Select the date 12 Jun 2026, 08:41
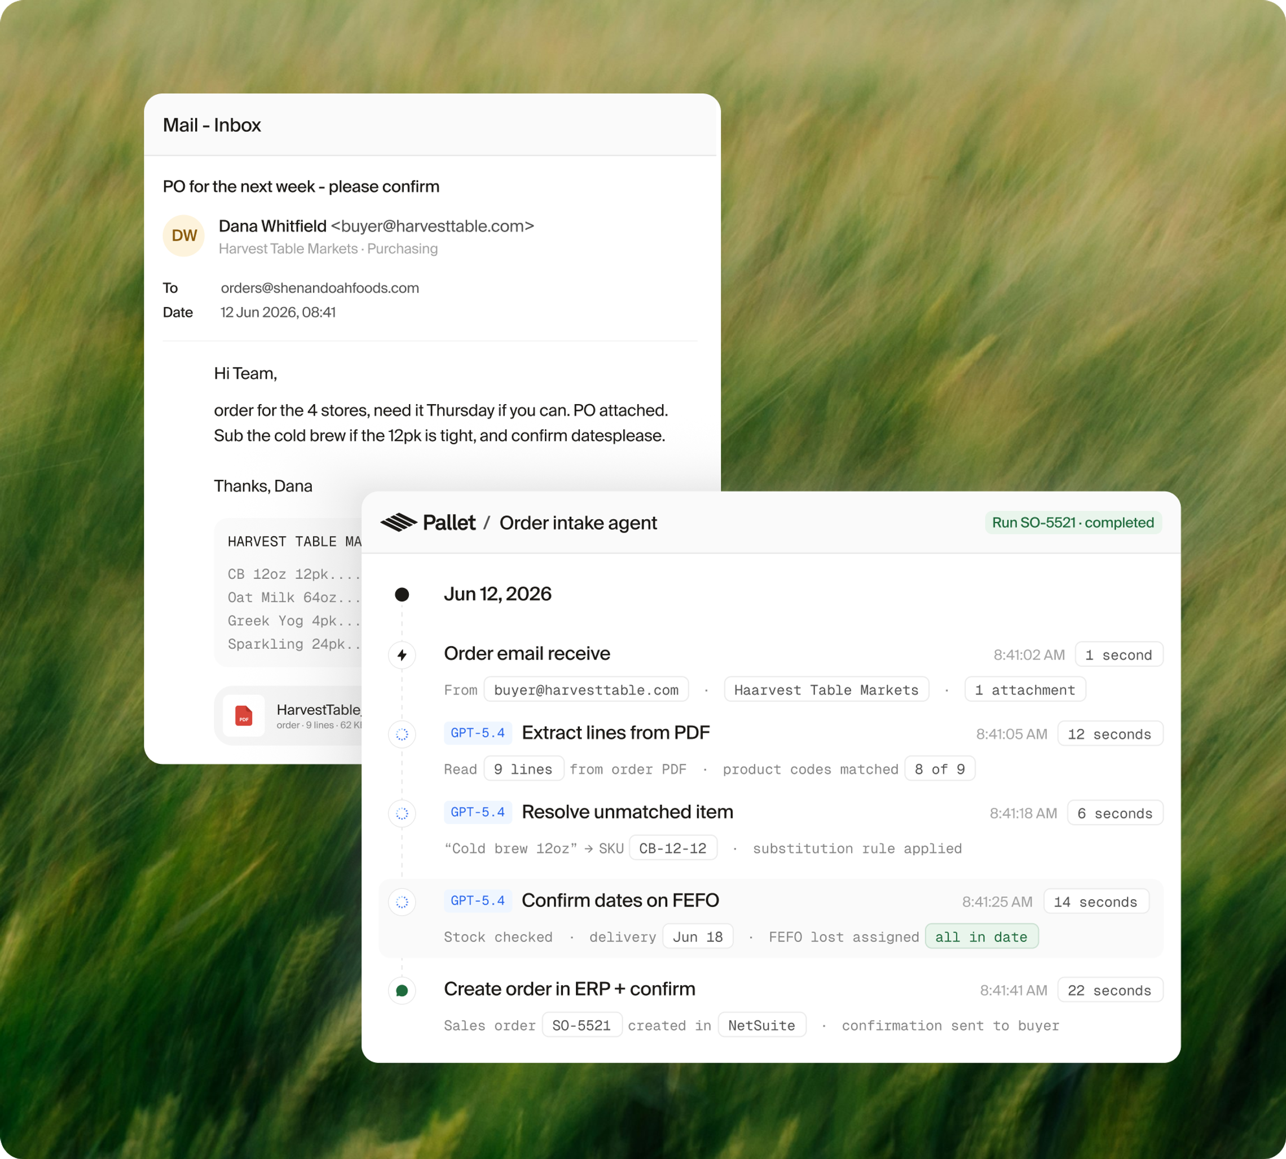This screenshot has height=1159, width=1286. [x=278, y=312]
